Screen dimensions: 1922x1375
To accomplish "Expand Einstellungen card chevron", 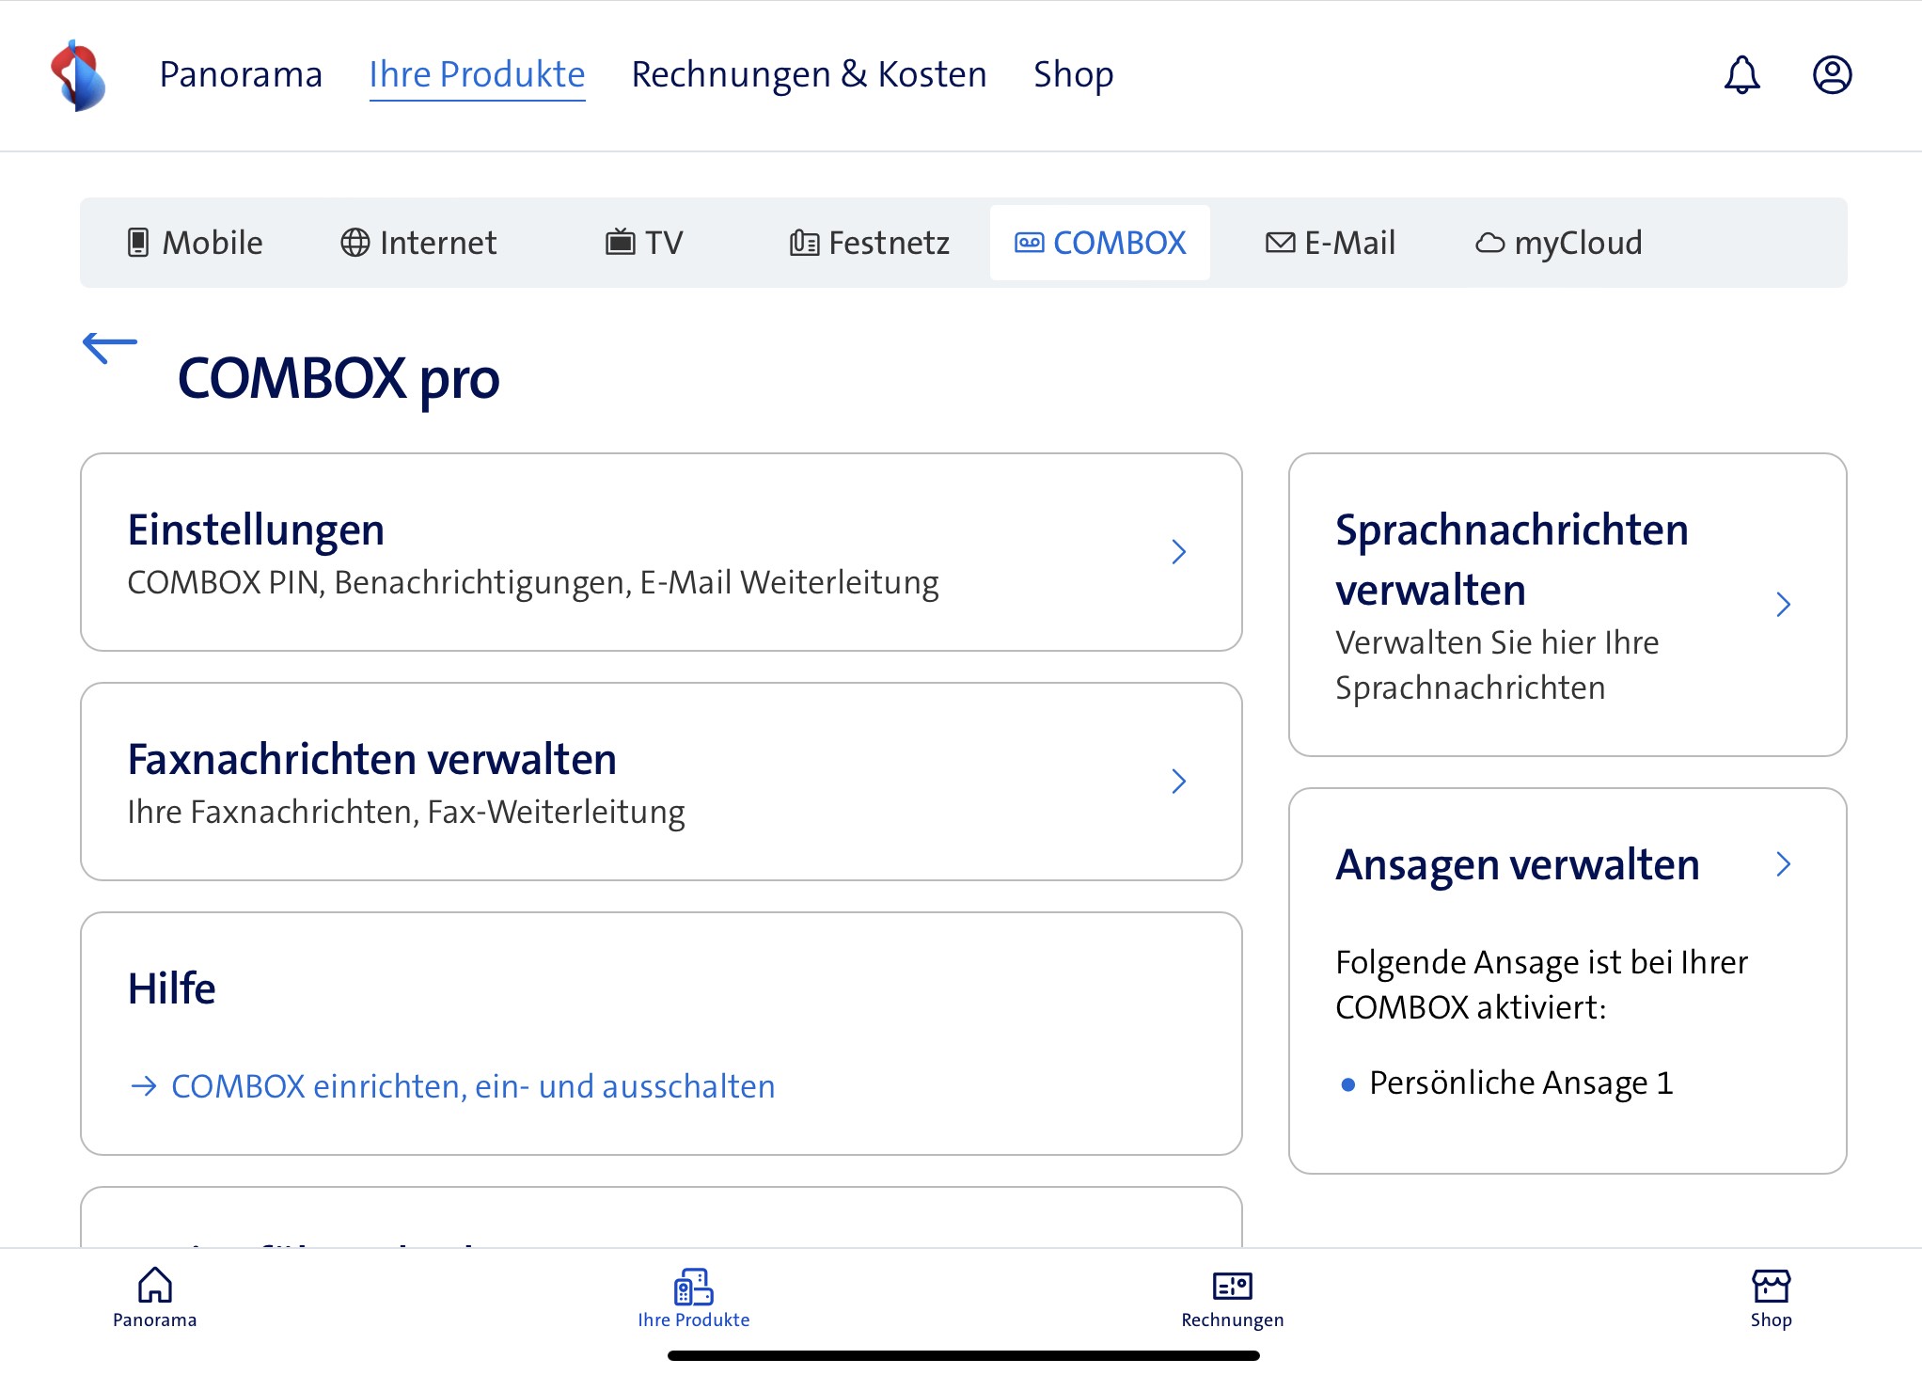I will 1178,552.
